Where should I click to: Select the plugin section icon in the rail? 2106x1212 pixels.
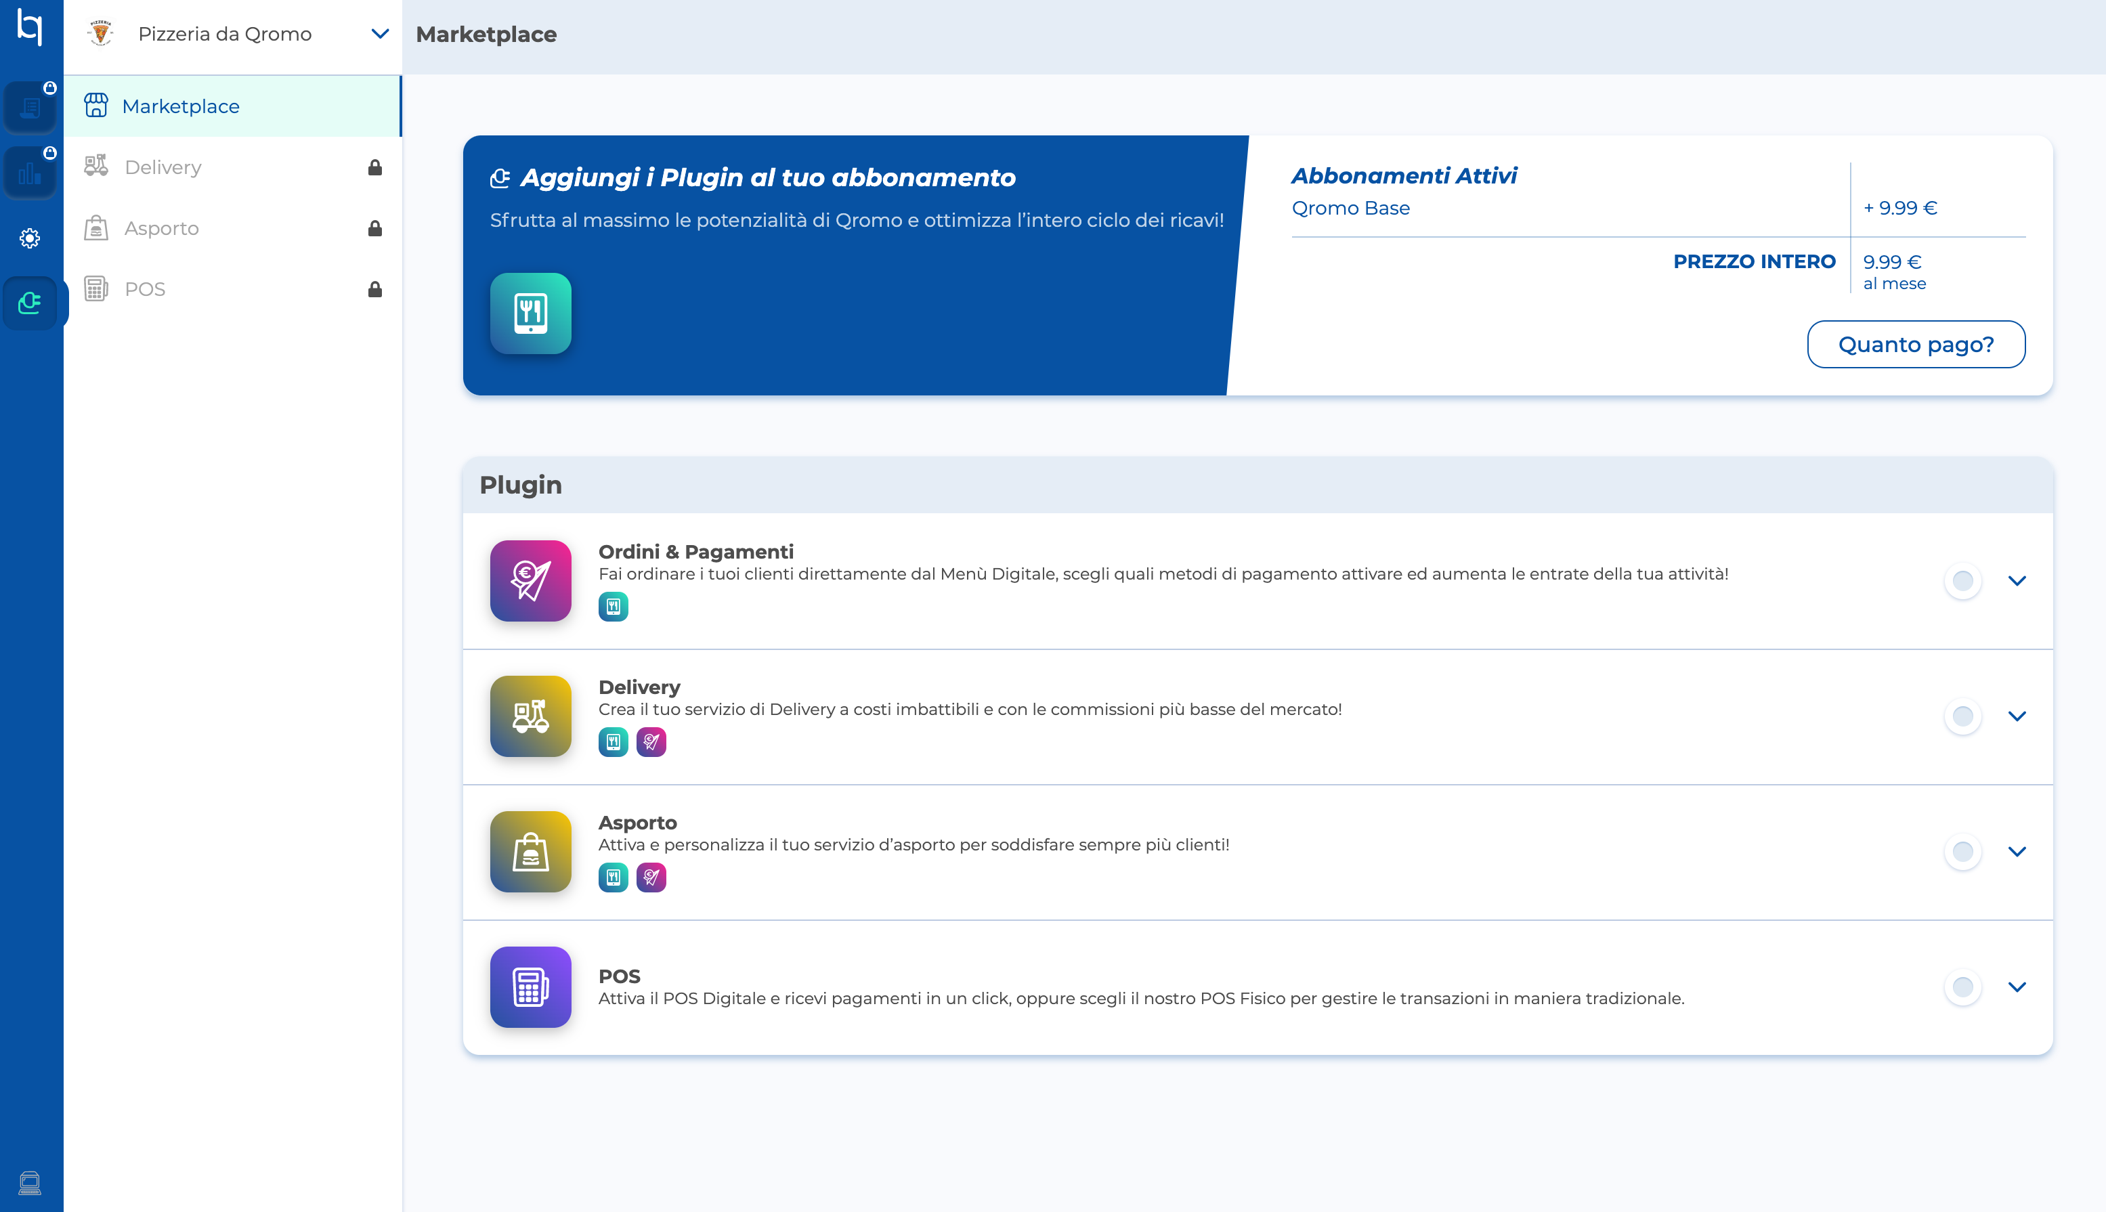click(30, 303)
